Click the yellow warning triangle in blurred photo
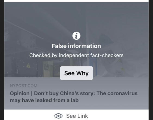 click(28, 66)
